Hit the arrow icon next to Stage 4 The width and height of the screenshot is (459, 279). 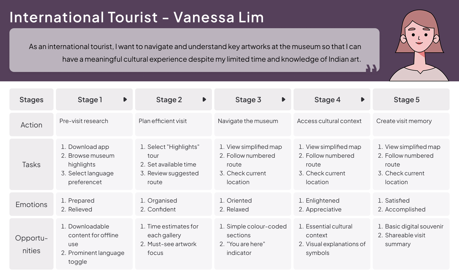362,100
